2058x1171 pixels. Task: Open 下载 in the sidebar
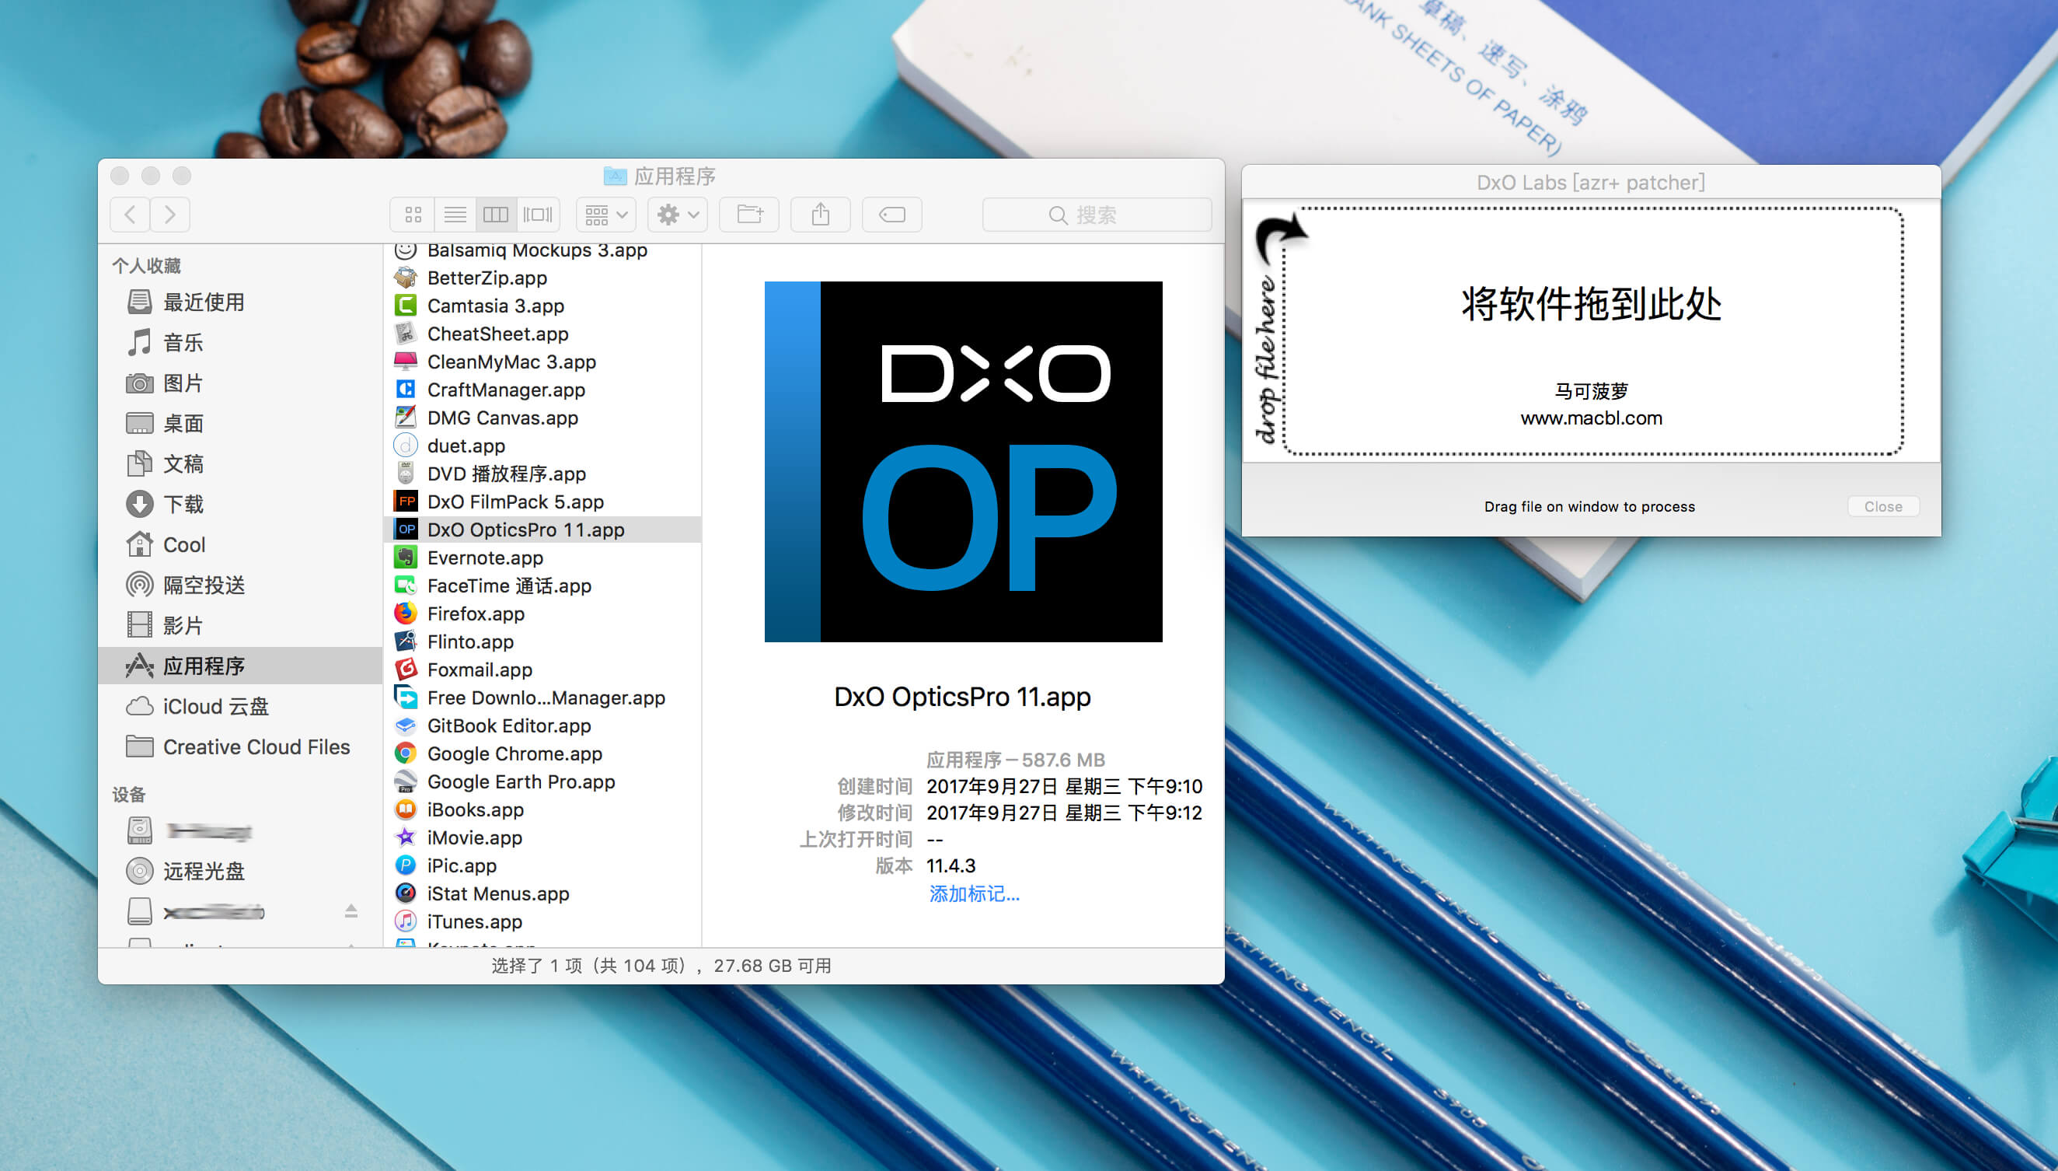(239, 505)
